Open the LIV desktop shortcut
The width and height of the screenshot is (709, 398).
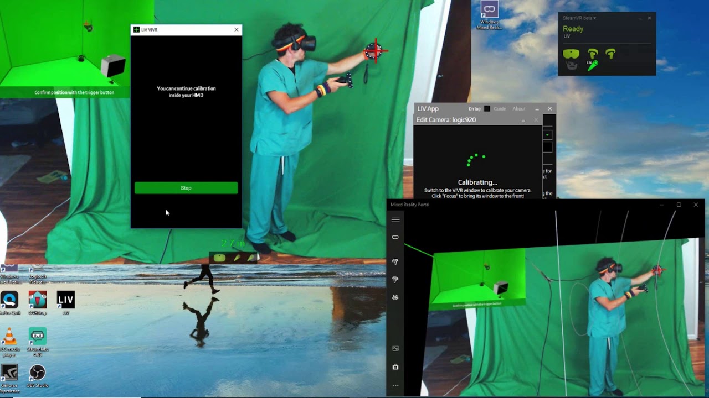pos(65,303)
